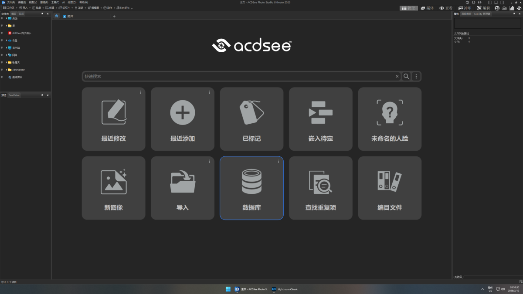The height and width of the screenshot is (294, 523).
Task: Click the magnifier search icon beside quick search
Action: click(406, 76)
